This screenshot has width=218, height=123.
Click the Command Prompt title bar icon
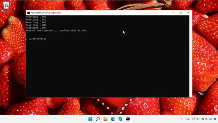pos(29,13)
